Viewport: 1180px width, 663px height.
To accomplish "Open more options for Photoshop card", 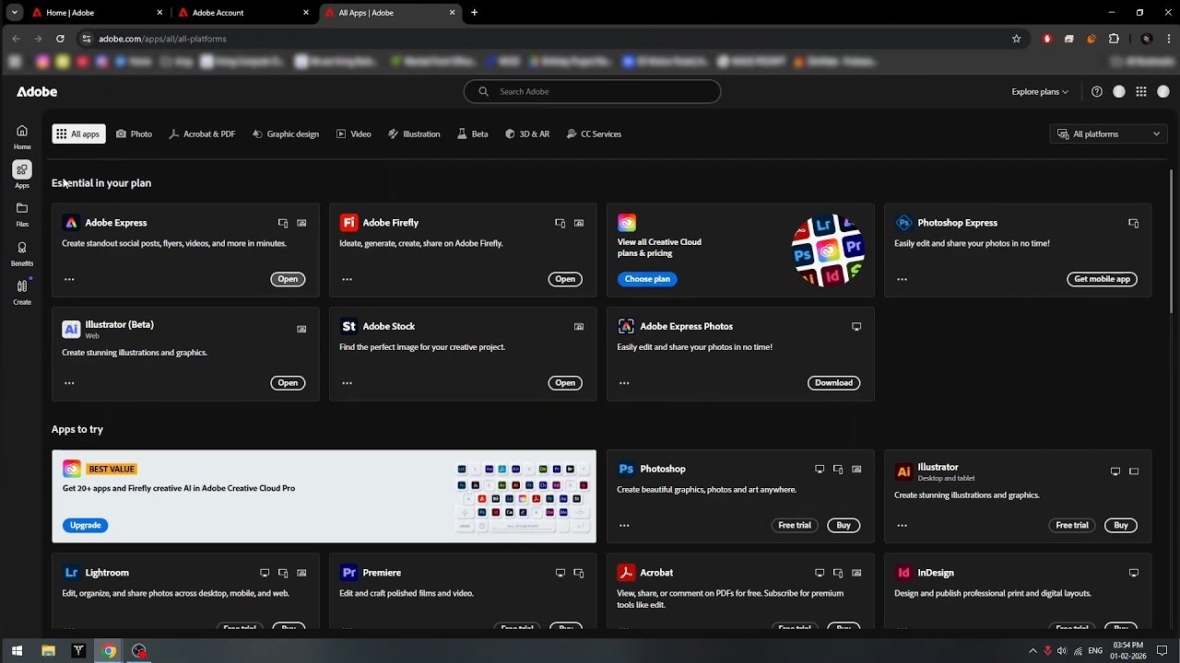I will (624, 526).
